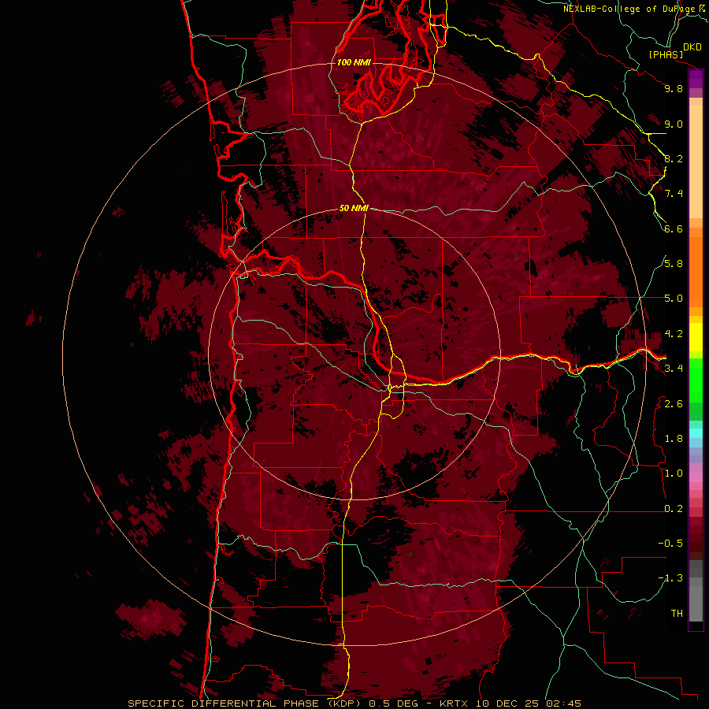Click the -0.5 color scale value
Image resolution: width=709 pixels, height=709 pixels.
click(670, 544)
